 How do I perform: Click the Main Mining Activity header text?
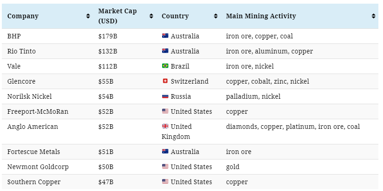click(261, 16)
